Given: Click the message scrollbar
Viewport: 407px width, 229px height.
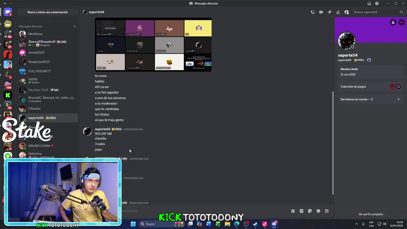Looking at the screenshot, I should point(333,143).
